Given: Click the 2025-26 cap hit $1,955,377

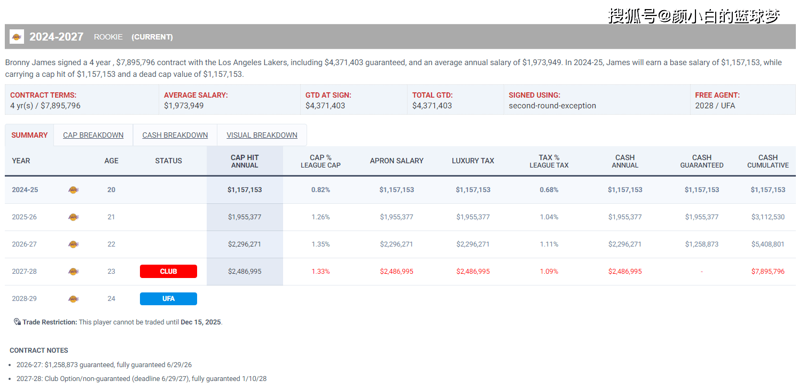Looking at the screenshot, I should [x=245, y=217].
